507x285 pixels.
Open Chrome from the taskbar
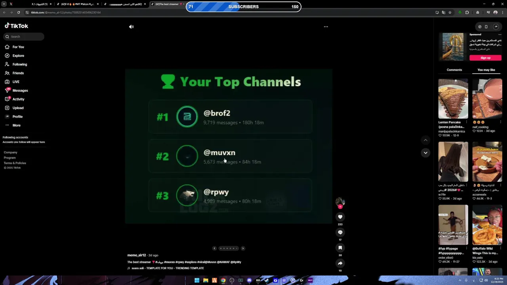(223, 280)
